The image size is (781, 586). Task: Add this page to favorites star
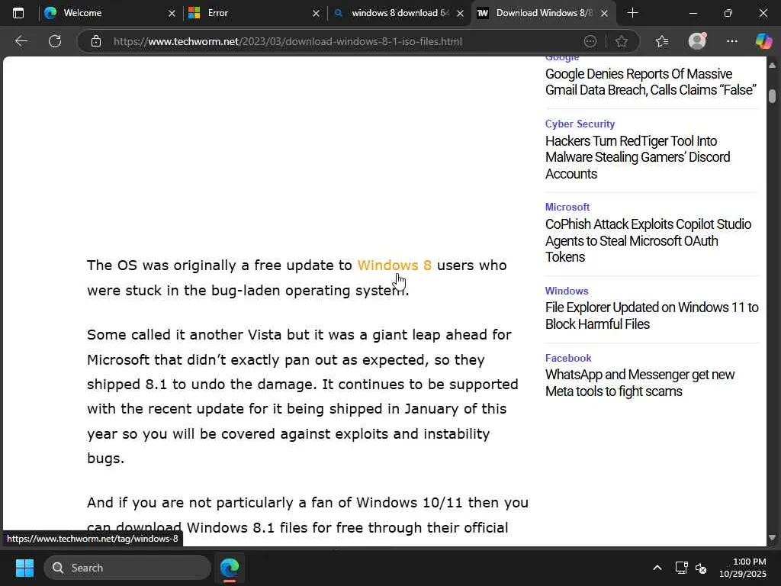[x=621, y=41]
